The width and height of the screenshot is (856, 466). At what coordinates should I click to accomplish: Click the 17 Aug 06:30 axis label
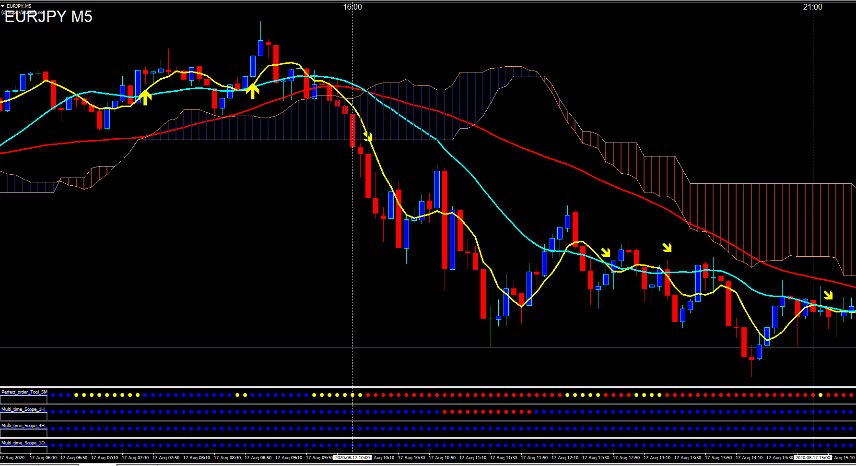click(x=43, y=458)
